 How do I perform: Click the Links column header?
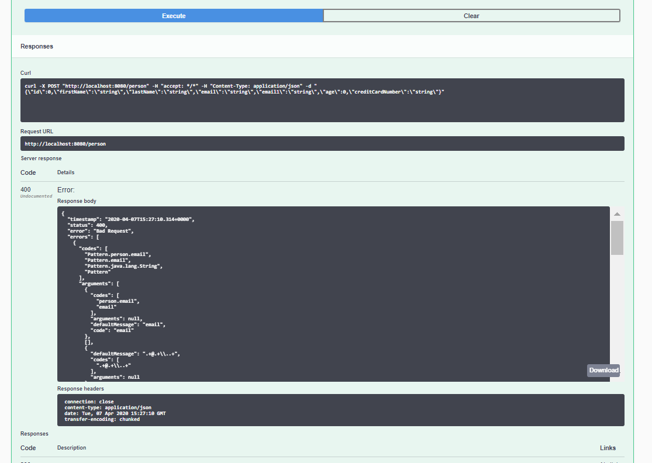pos(608,448)
